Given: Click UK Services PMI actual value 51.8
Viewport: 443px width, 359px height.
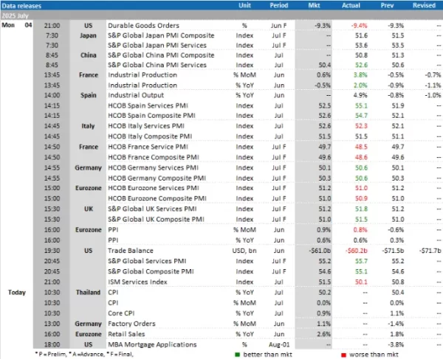Looking at the screenshot, I should pos(361,209).
